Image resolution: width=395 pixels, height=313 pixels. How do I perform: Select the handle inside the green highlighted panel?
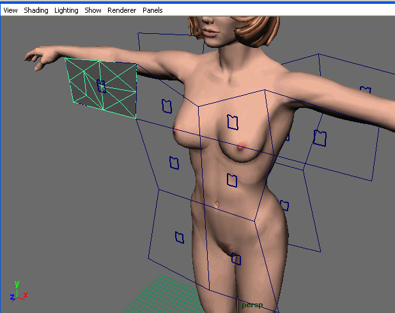(x=101, y=85)
